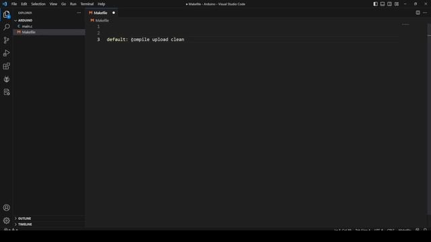This screenshot has height=242, width=431.
Task: Click line number 2 in the gutter
Action: tap(98, 33)
